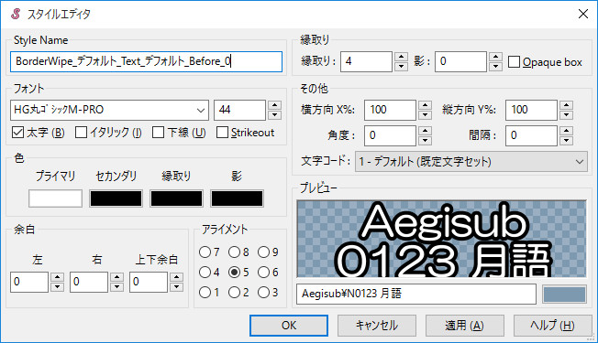Increase the 上下余白 vertical margin value

(x=176, y=277)
